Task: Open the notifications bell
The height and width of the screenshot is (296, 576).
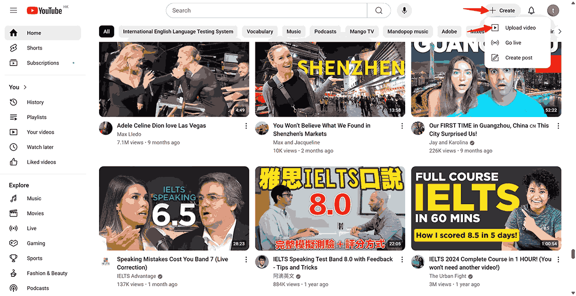Action: click(x=531, y=10)
